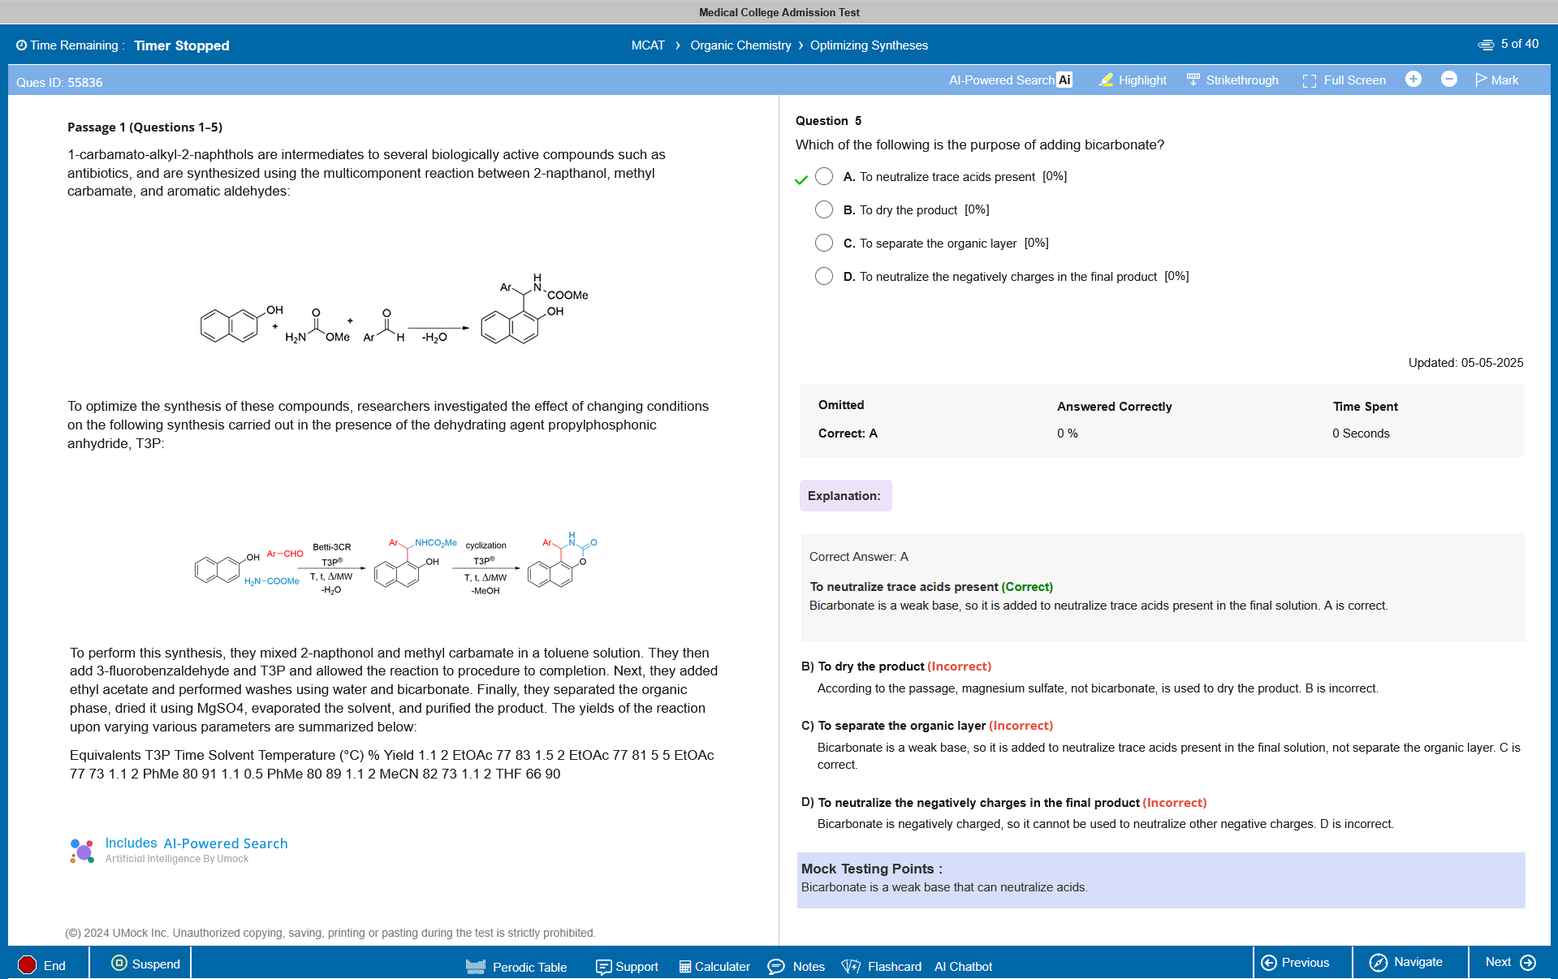Open the Flashcard tool
The width and height of the screenshot is (1558, 979).
[x=882, y=966]
